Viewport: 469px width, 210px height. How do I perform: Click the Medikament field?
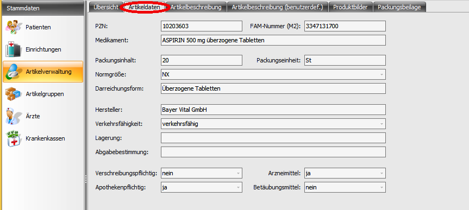(273, 40)
